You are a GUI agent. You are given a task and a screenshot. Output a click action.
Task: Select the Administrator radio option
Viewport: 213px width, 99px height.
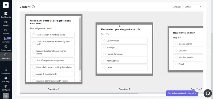(x=104, y=61)
